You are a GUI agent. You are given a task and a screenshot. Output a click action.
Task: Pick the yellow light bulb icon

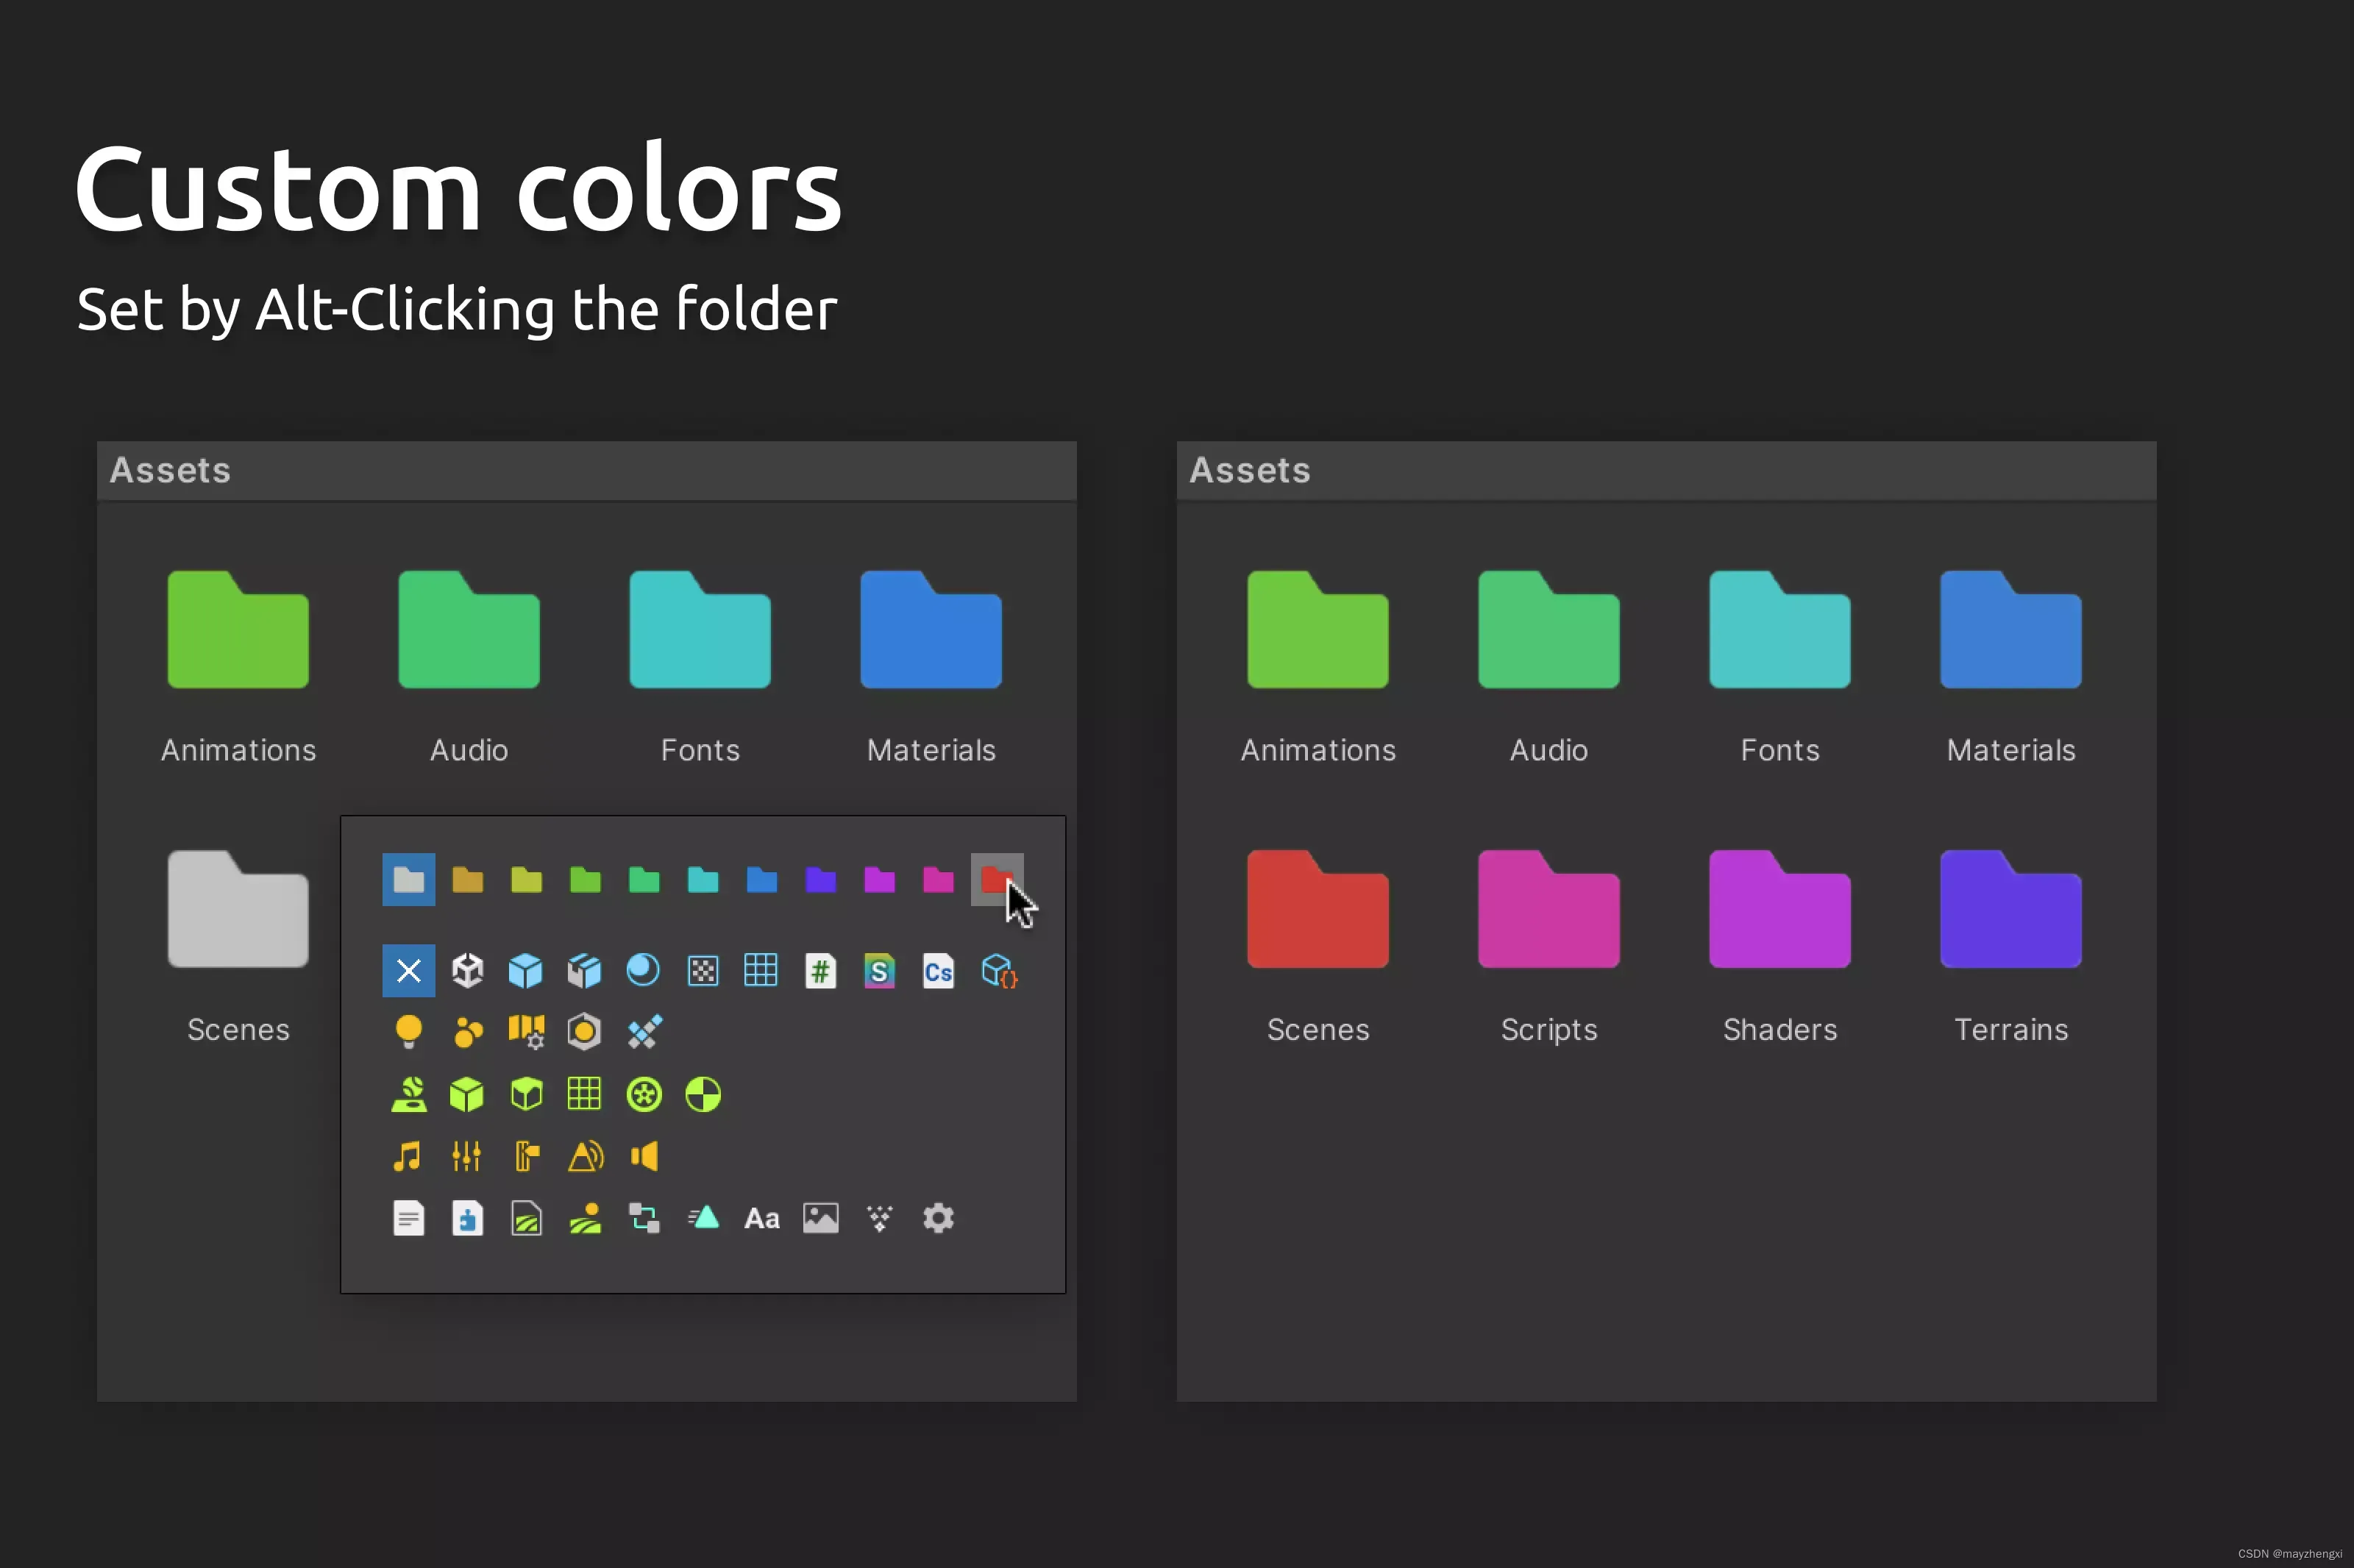point(408,1032)
